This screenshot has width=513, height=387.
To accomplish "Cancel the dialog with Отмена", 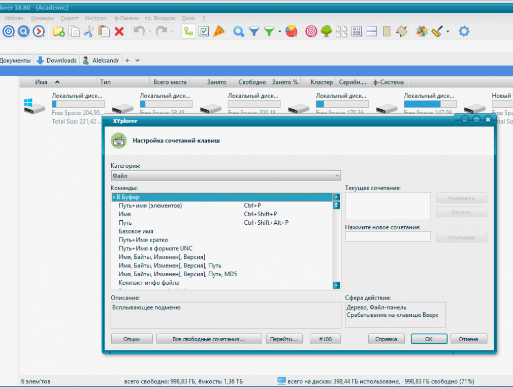I will [x=468, y=339].
